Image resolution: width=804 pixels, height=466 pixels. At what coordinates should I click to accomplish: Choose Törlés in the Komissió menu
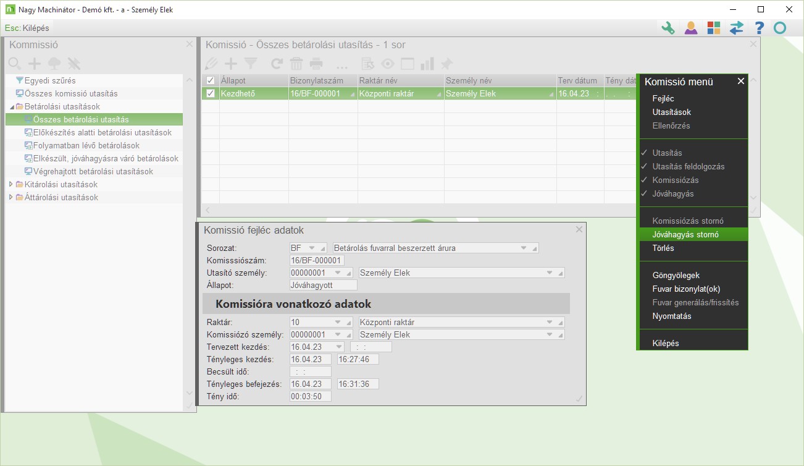663,248
